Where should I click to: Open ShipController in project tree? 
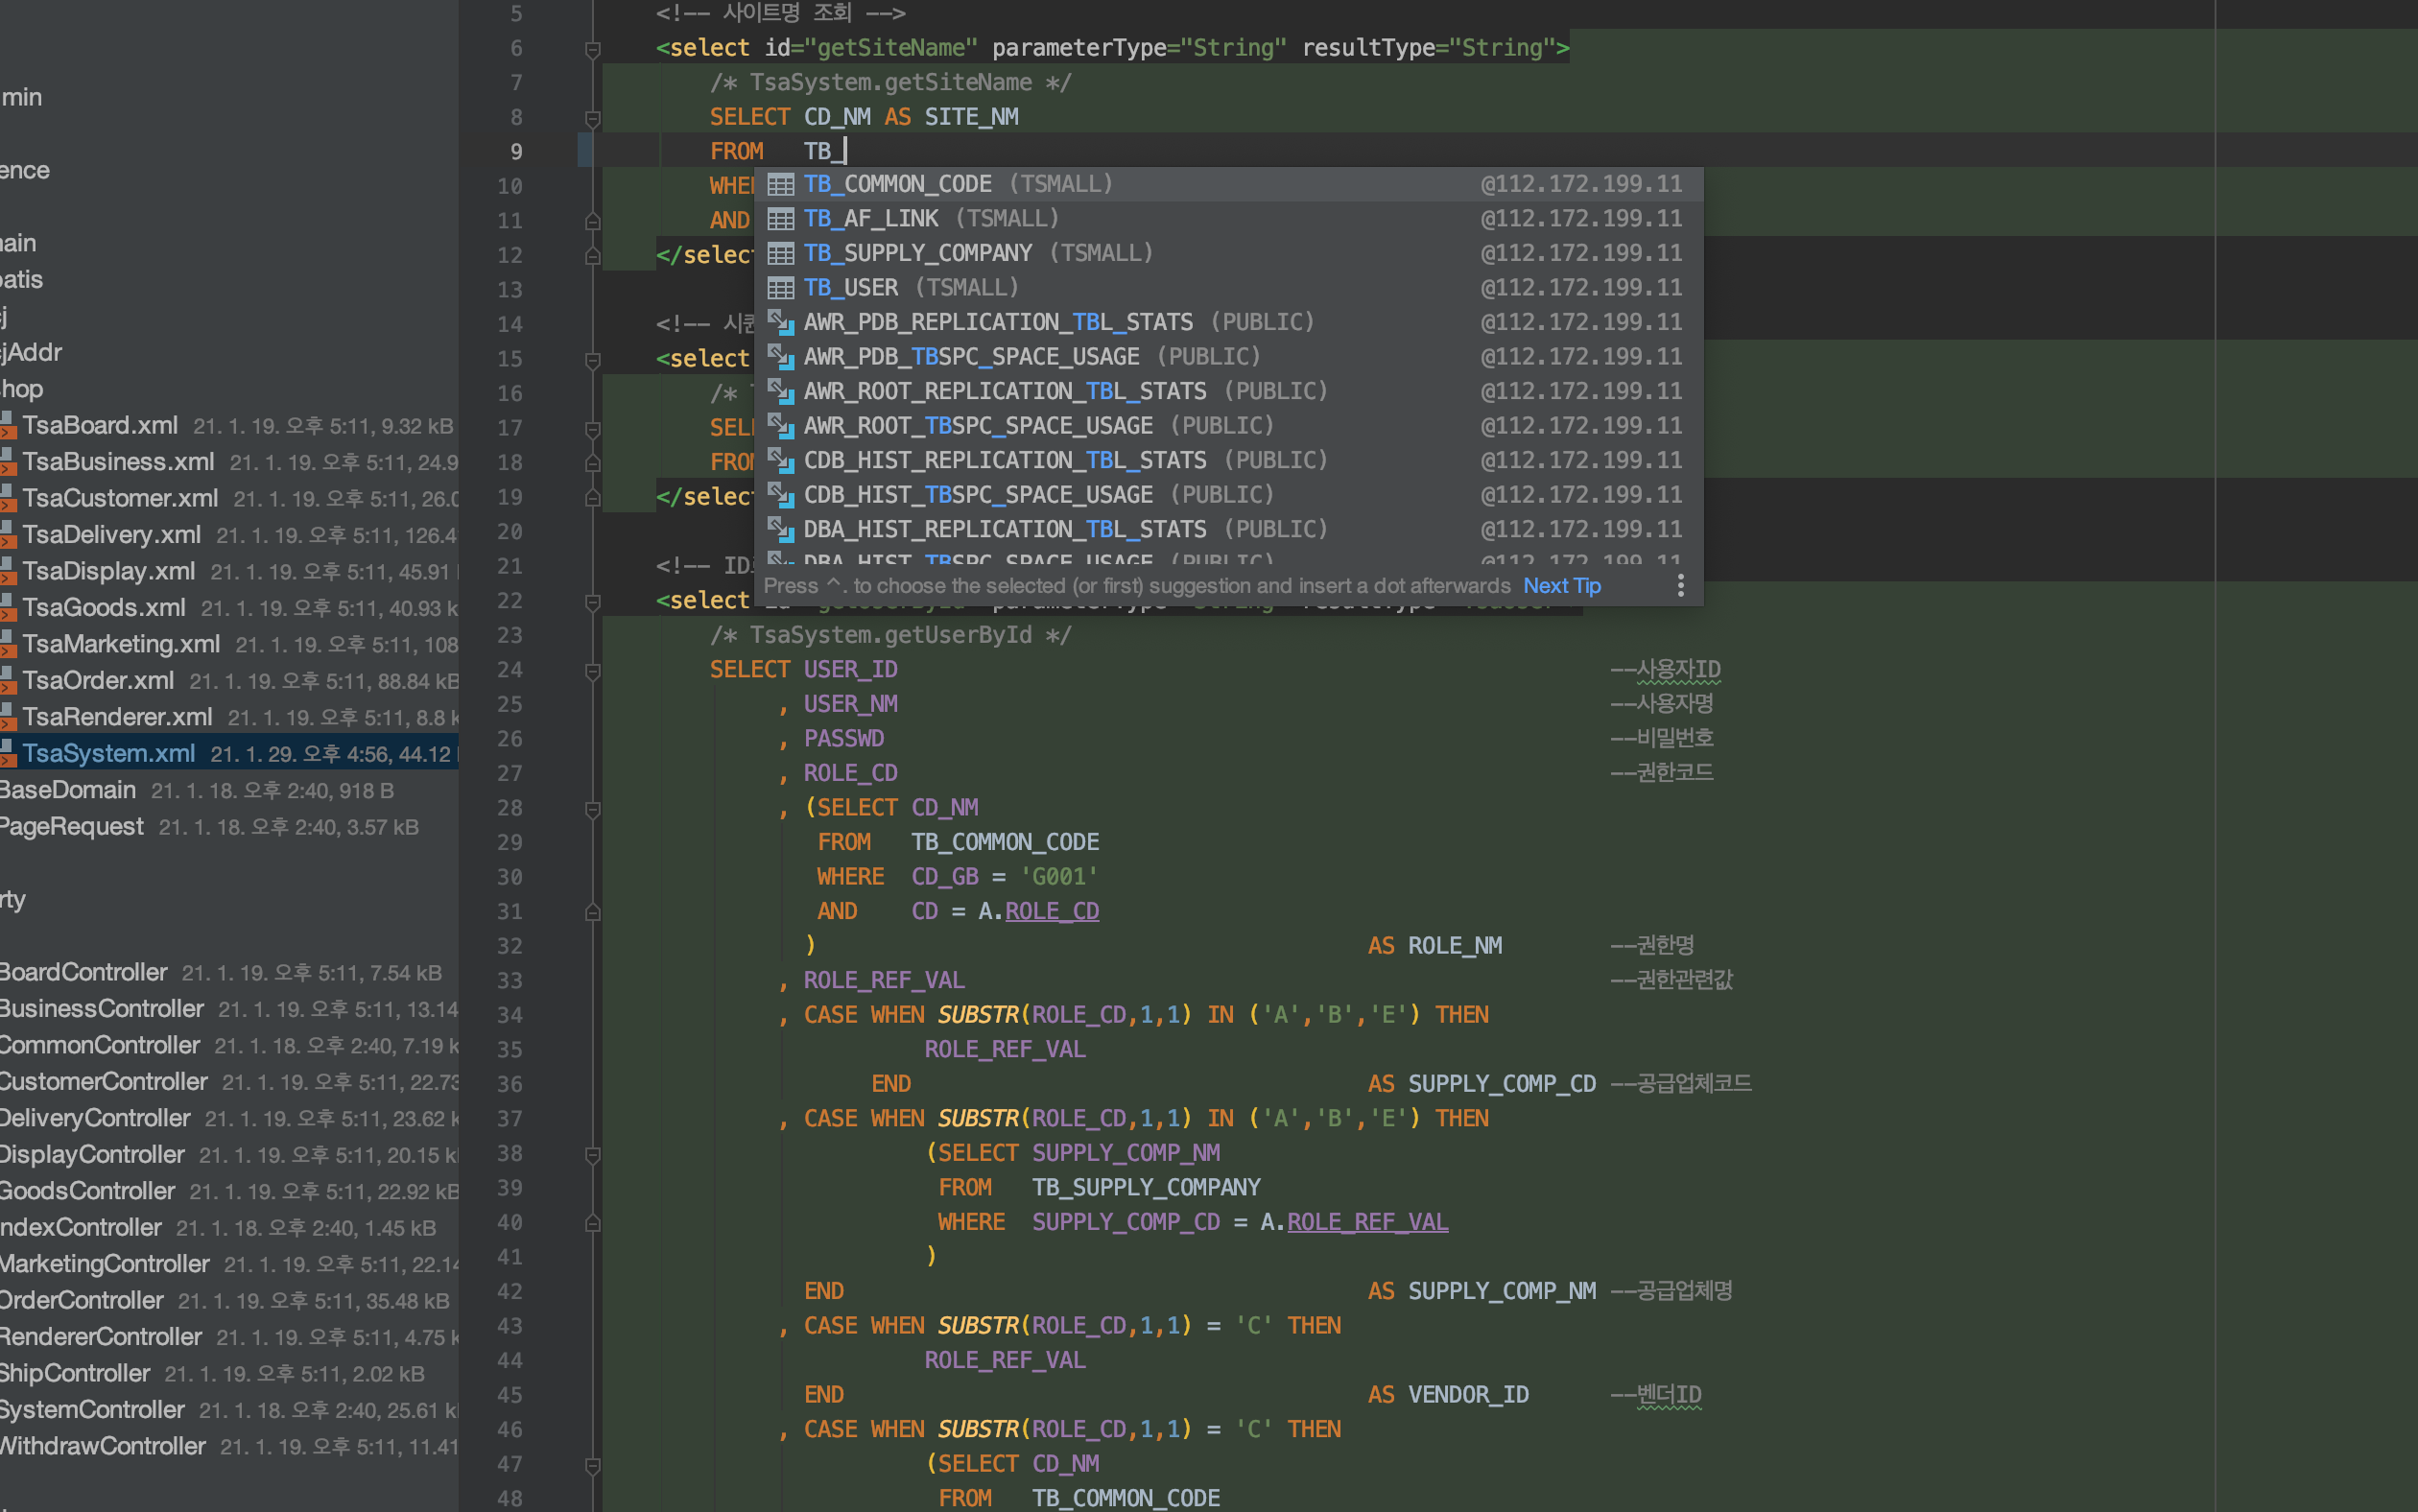pyautogui.click(x=229, y=1374)
